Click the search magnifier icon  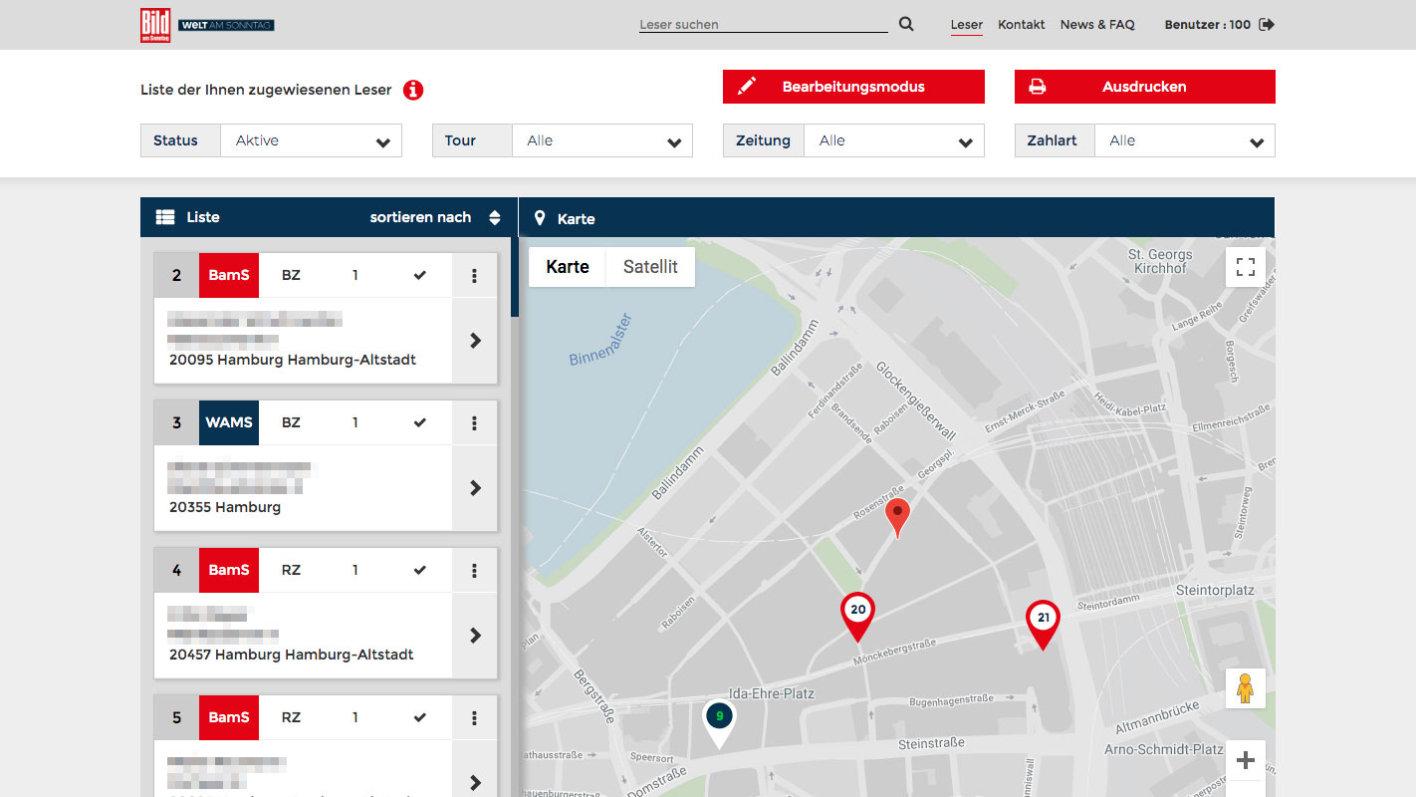point(906,24)
